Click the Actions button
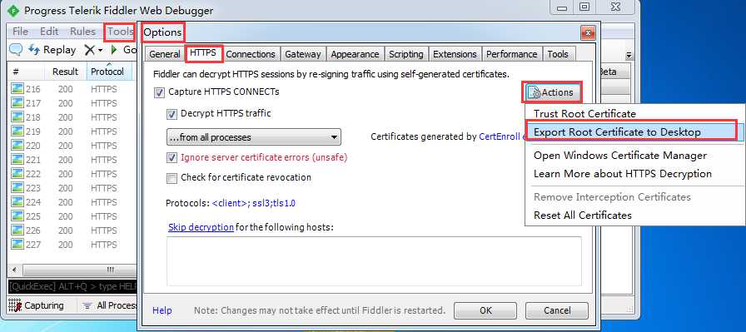The height and width of the screenshot is (332, 746). [554, 92]
